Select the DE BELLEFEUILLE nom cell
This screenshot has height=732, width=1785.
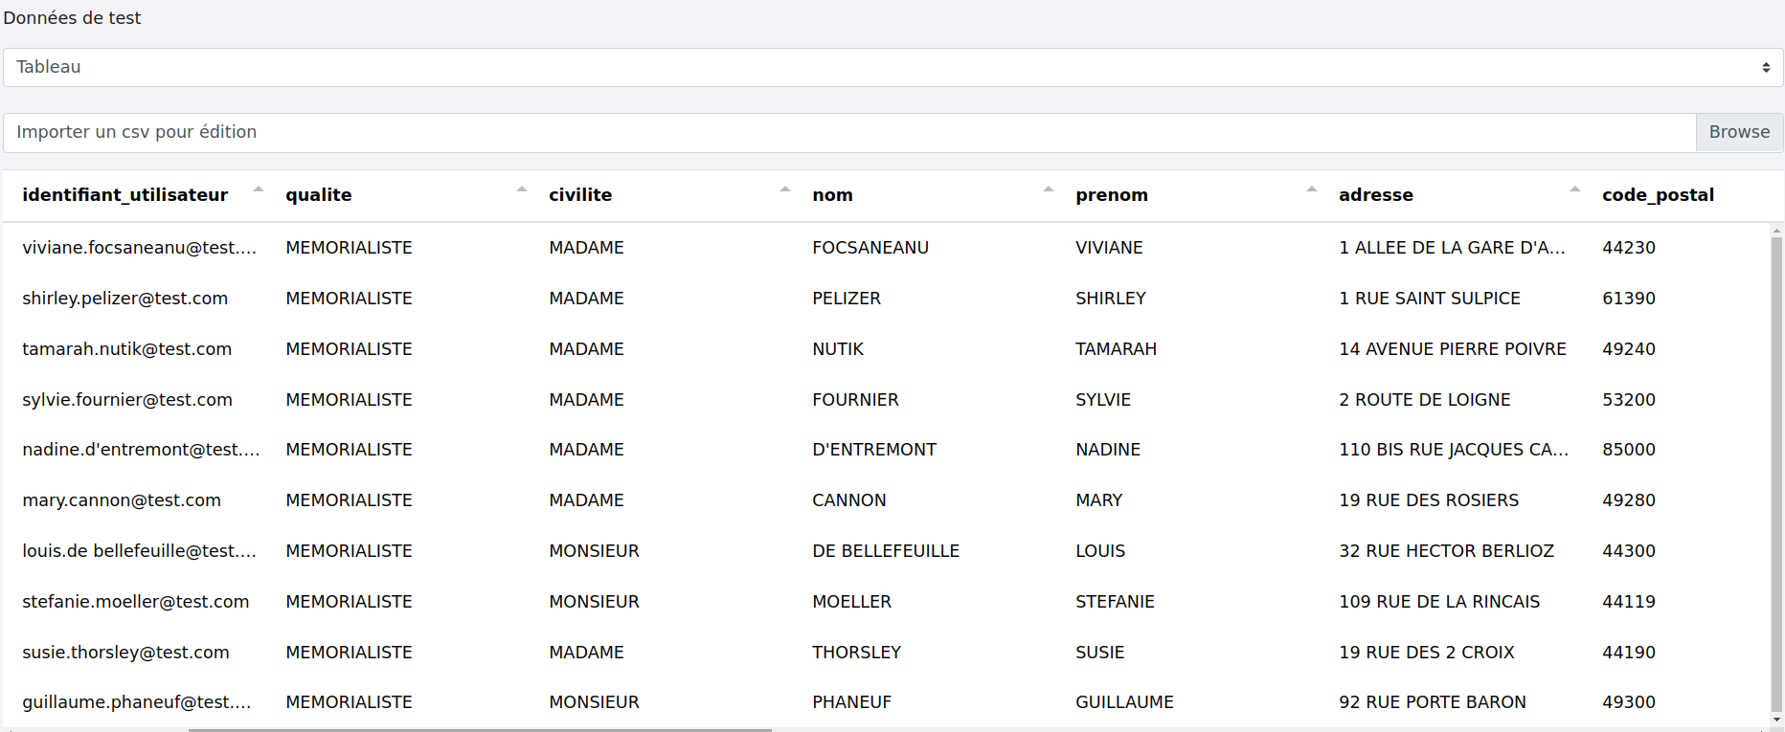pos(885,551)
